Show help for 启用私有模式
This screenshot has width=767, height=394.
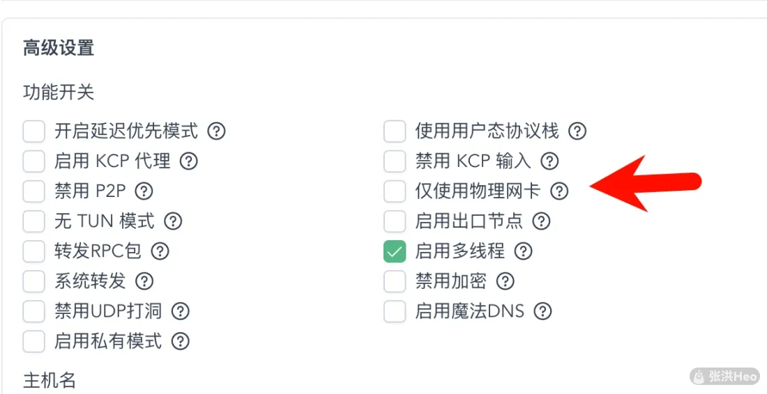point(180,341)
